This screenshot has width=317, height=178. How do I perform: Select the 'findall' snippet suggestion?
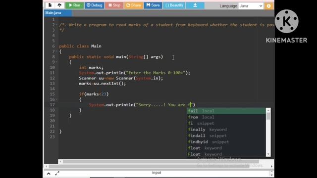point(226,135)
